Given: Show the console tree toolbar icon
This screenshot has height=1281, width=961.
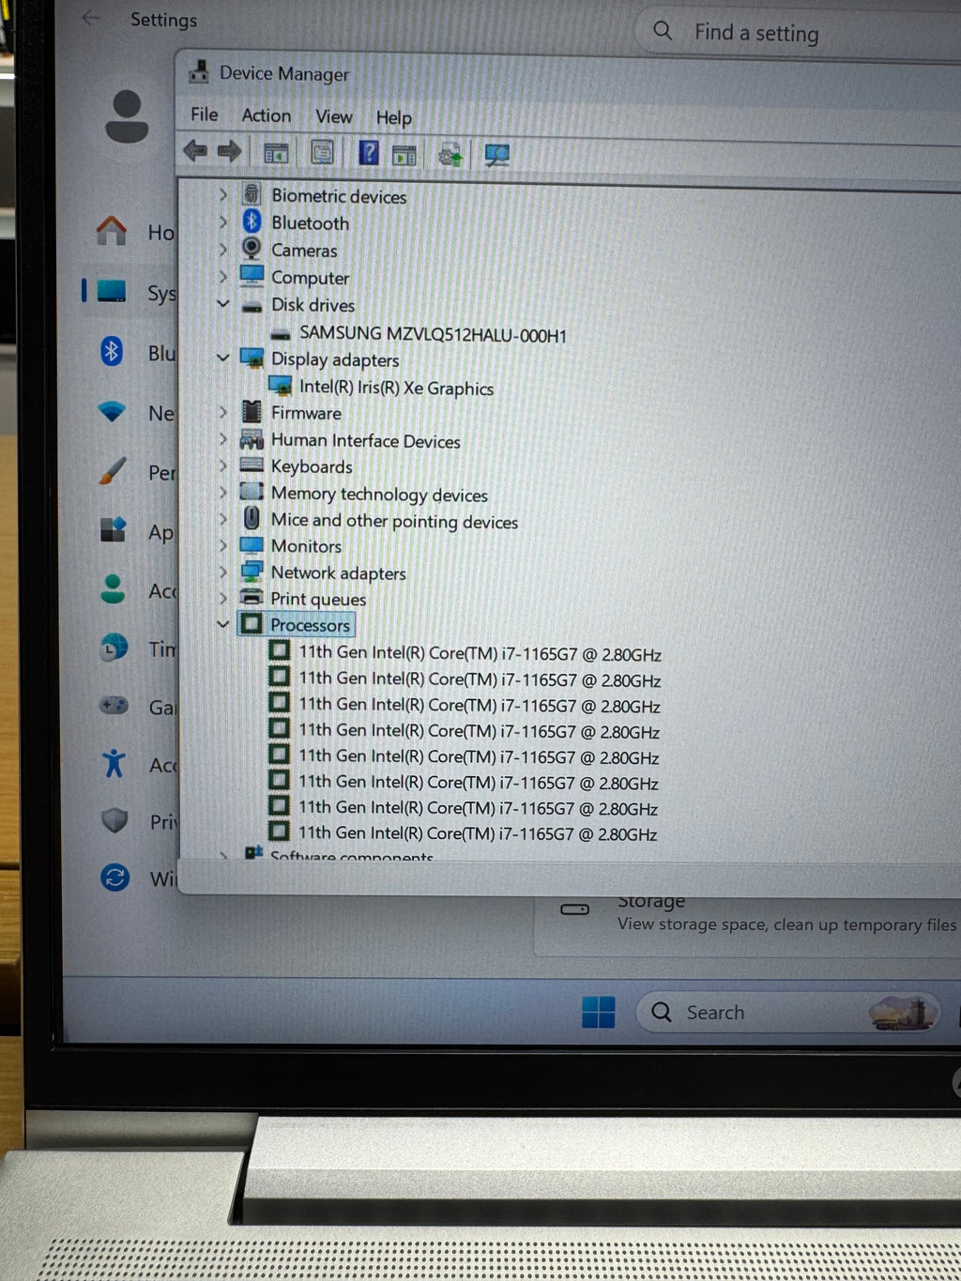Looking at the screenshot, I should [276, 152].
